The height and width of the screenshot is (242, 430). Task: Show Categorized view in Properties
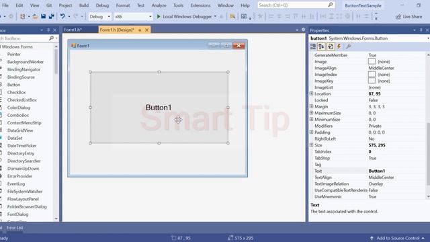point(313,46)
